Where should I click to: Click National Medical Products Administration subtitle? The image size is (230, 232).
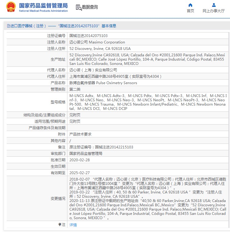coord(43,11)
